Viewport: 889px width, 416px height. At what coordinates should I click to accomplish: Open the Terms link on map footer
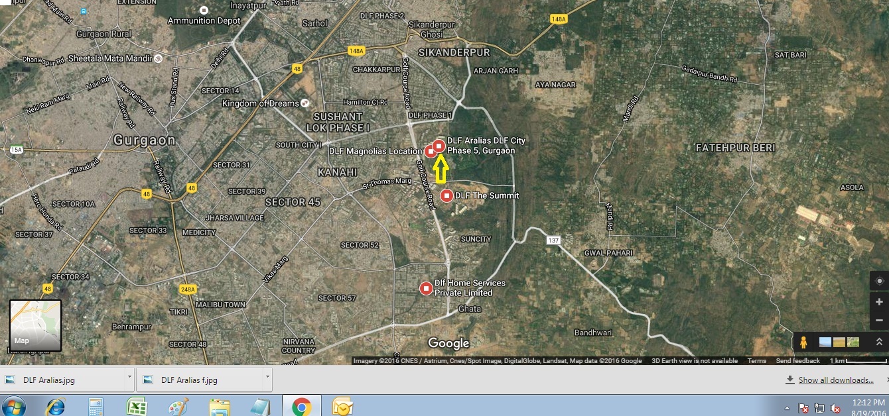[x=756, y=361]
